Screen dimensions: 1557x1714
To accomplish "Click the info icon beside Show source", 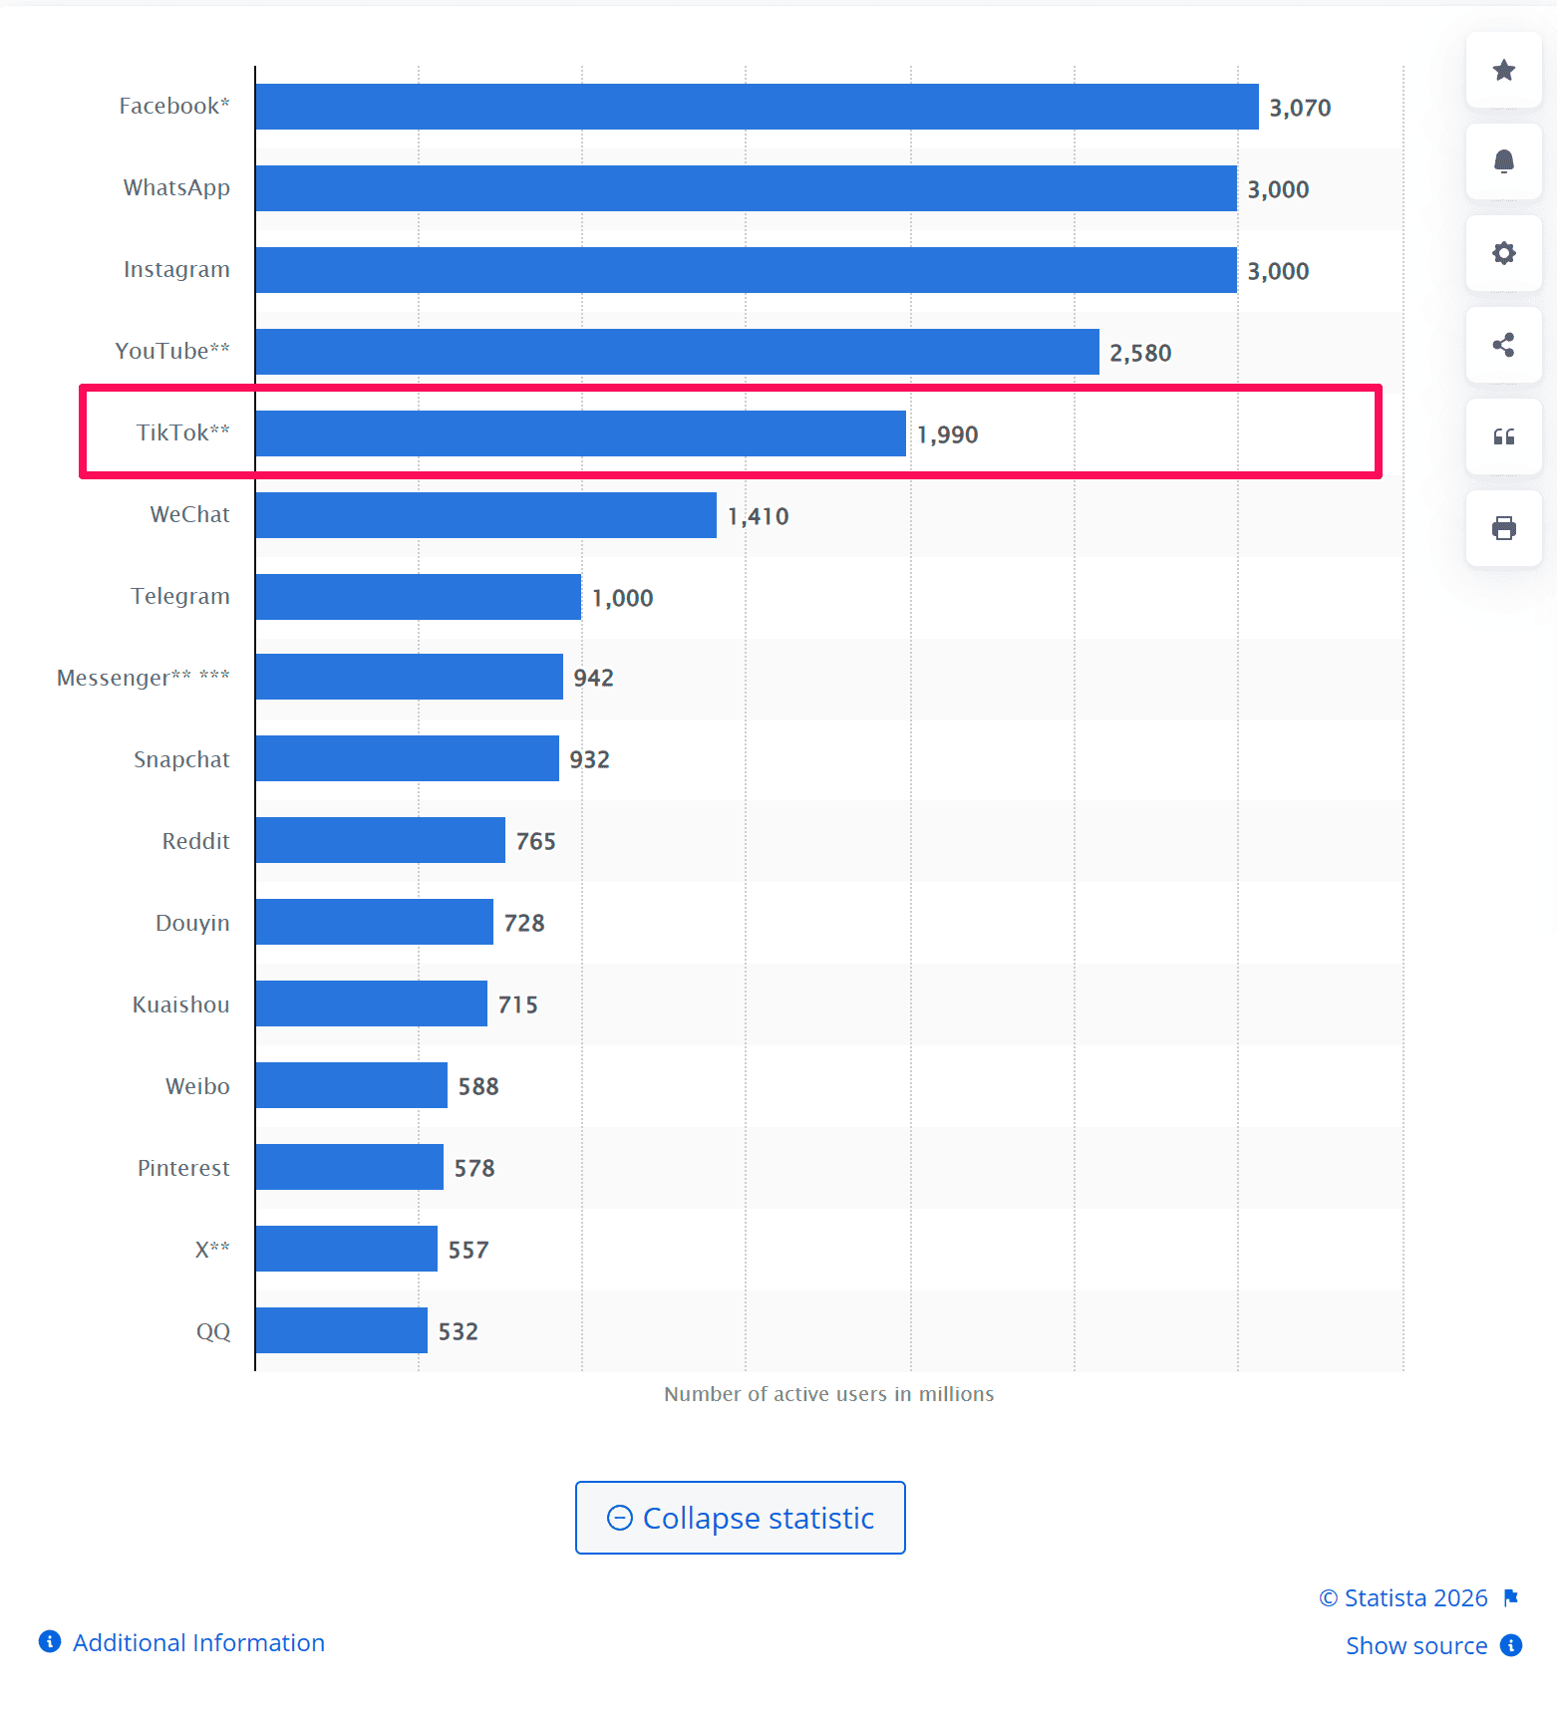I will pos(1511,1646).
